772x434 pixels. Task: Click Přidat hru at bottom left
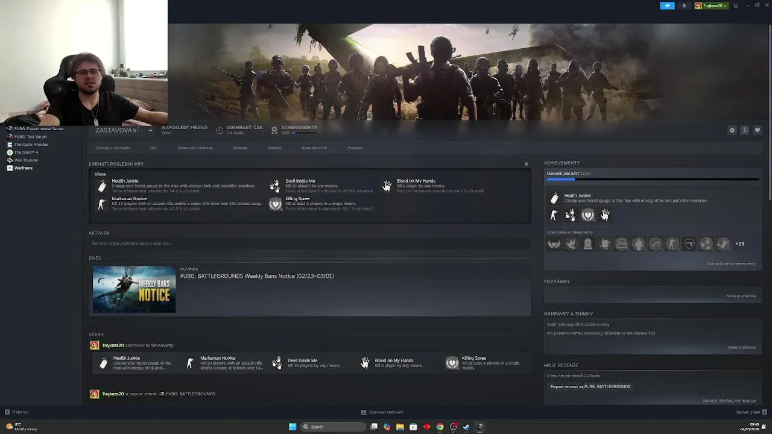tap(16, 412)
